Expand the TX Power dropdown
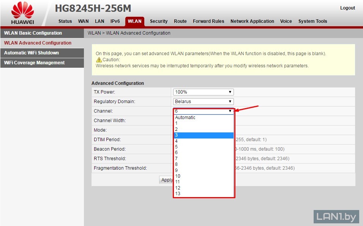The width and height of the screenshot is (363, 226). [203, 92]
